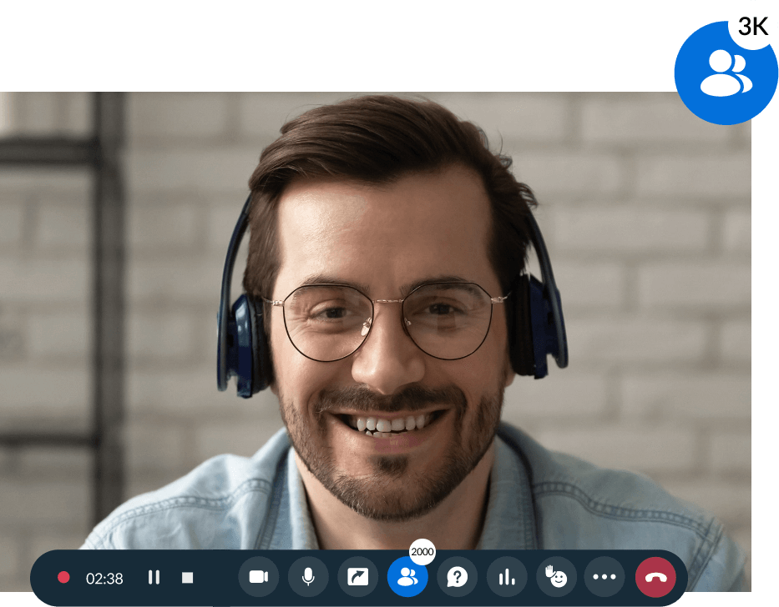The width and height of the screenshot is (779, 607).
Task: Stop the recording with the square button
Action: pos(187,576)
